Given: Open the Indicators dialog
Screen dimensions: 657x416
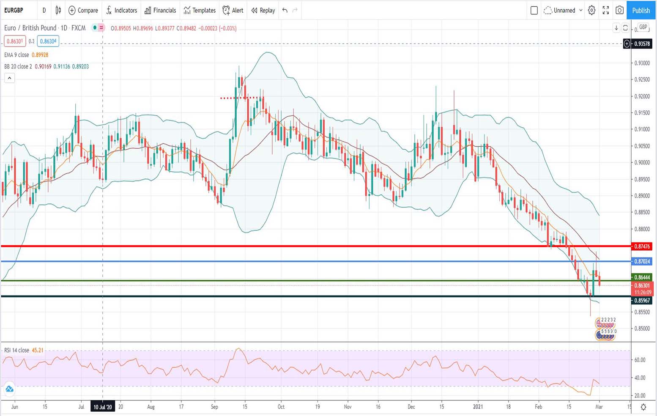Looking at the screenshot, I should point(121,10).
